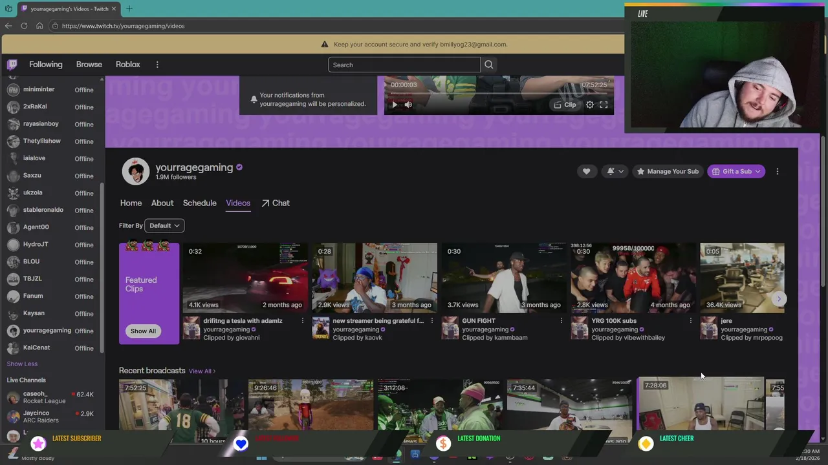Image resolution: width=828 pixels, height=465 pixels.
Task: Open miniminter channel in sidebar
Action: (52, 90)
